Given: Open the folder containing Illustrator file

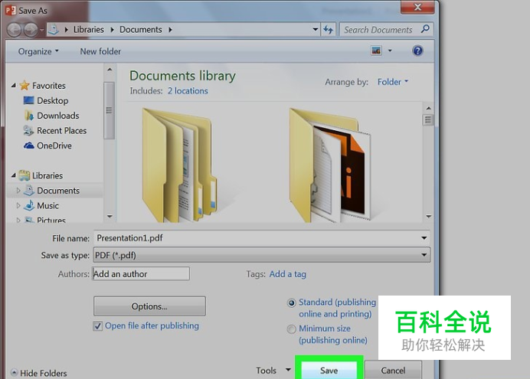Looking at the screenshot, I should (x=330, y=165).
